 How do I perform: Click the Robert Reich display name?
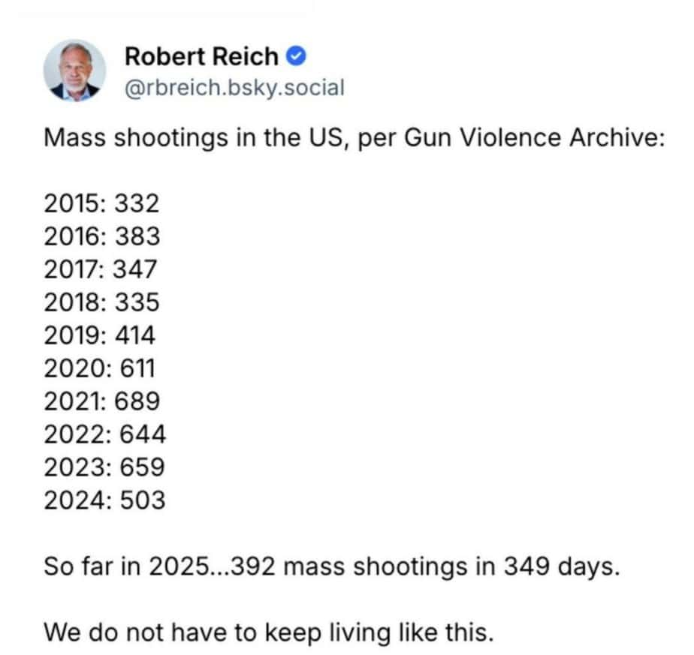201,56
